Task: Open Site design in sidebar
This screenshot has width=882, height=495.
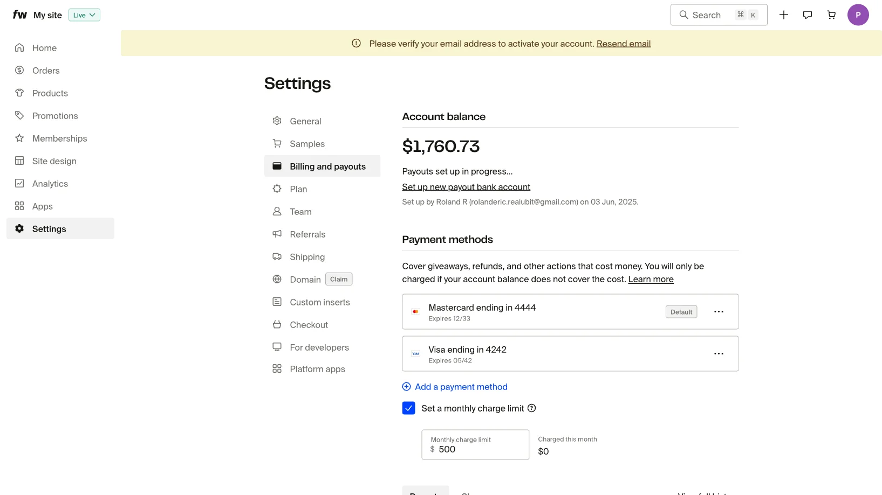Action: [60, 161]
